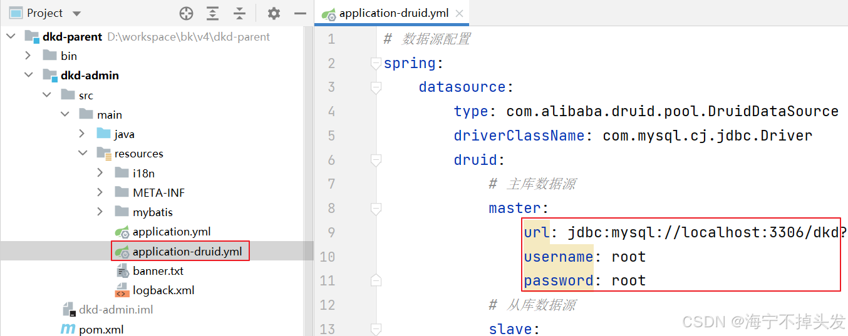Select the dkd-parent project root
This screenshot has width=848, height=336.
click(72, 36)
